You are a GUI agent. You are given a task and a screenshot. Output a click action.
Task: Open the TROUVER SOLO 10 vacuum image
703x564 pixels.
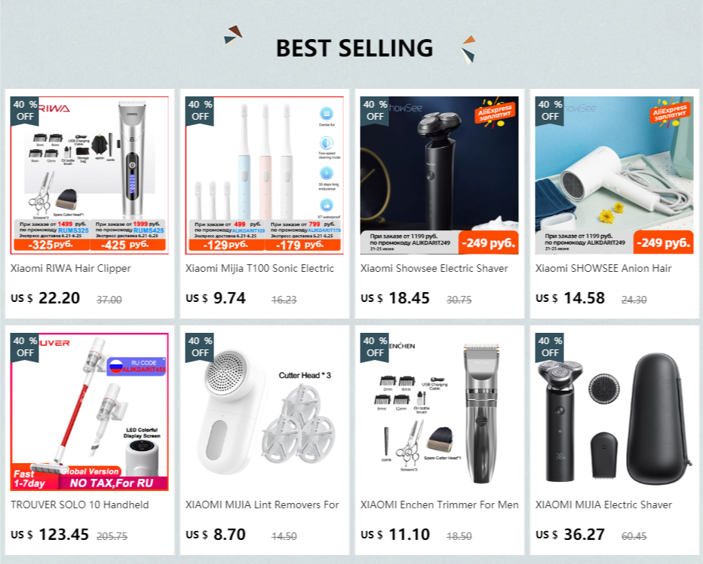[89, 412]
